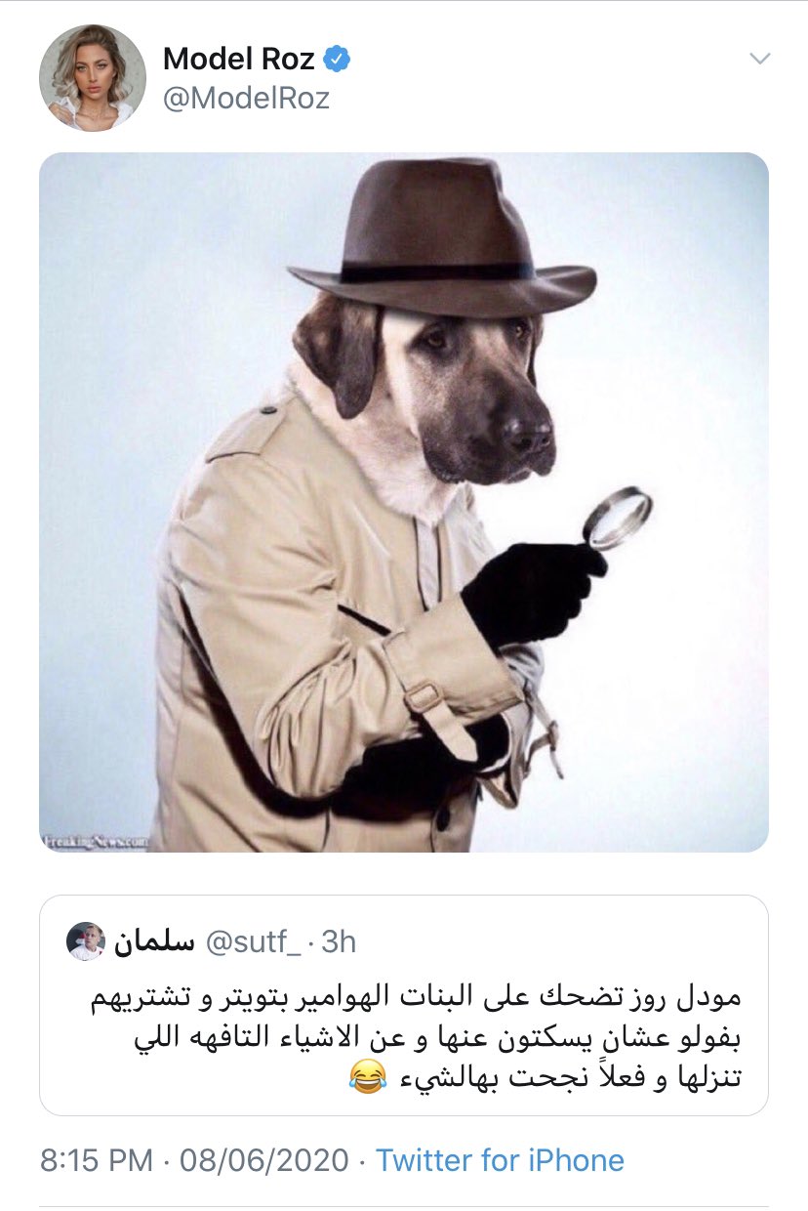View the detective dog image fullscreen
Screen dimensions: 808x1211
tap(404, 502)
